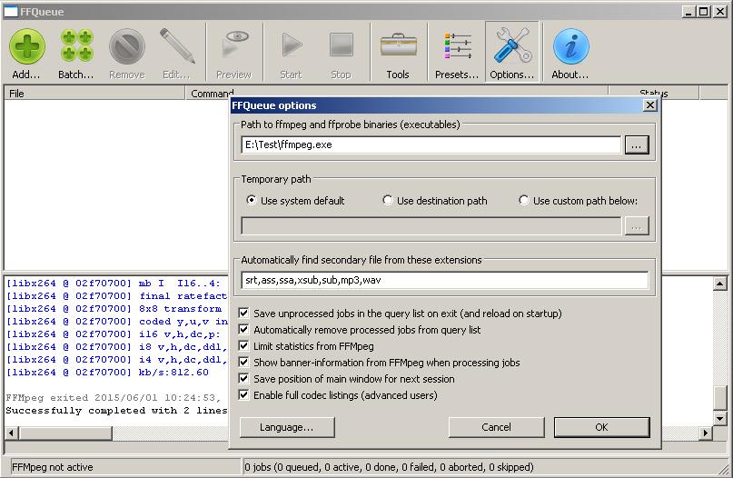Click the Language... button
The height and width of the screenshot is (478, 733).
tap(287, 427)
